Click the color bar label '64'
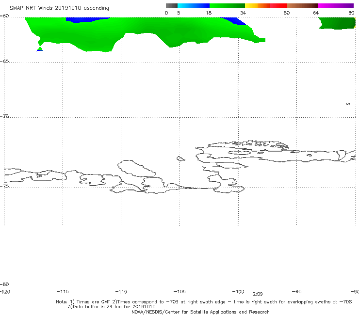Screen dimensions: 359x315 pyautogui.click(x=316, y=13)
